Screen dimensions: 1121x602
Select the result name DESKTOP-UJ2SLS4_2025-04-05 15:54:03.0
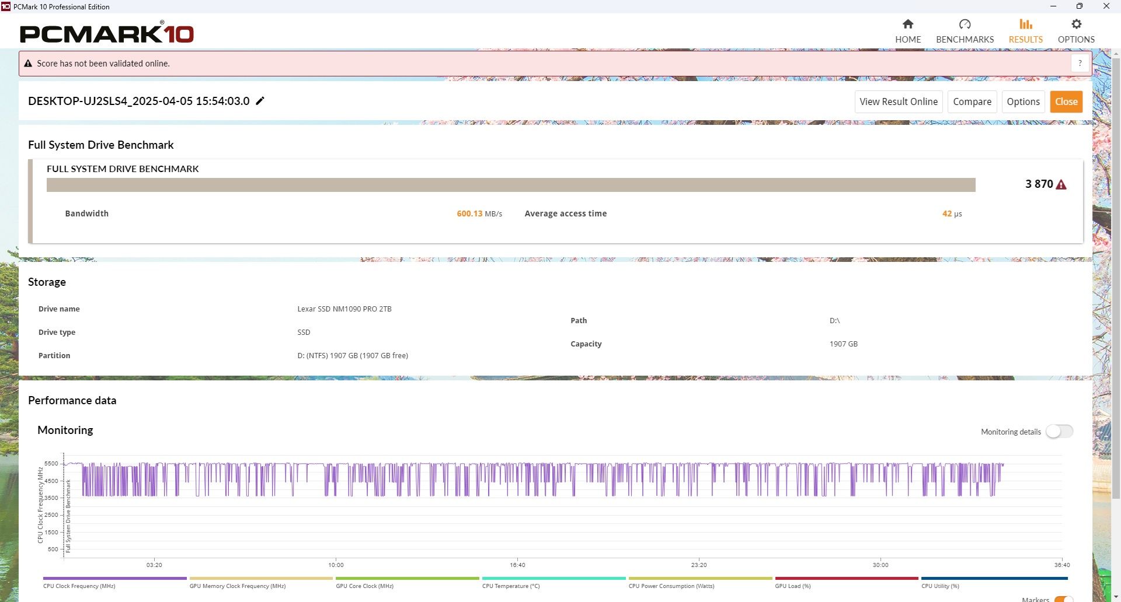tap(139, 101)
